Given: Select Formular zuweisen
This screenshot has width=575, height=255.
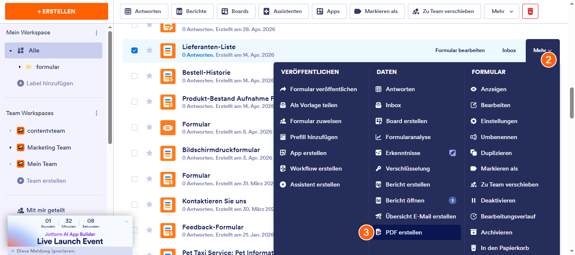Looking at the screenshot, I should 311,121.
